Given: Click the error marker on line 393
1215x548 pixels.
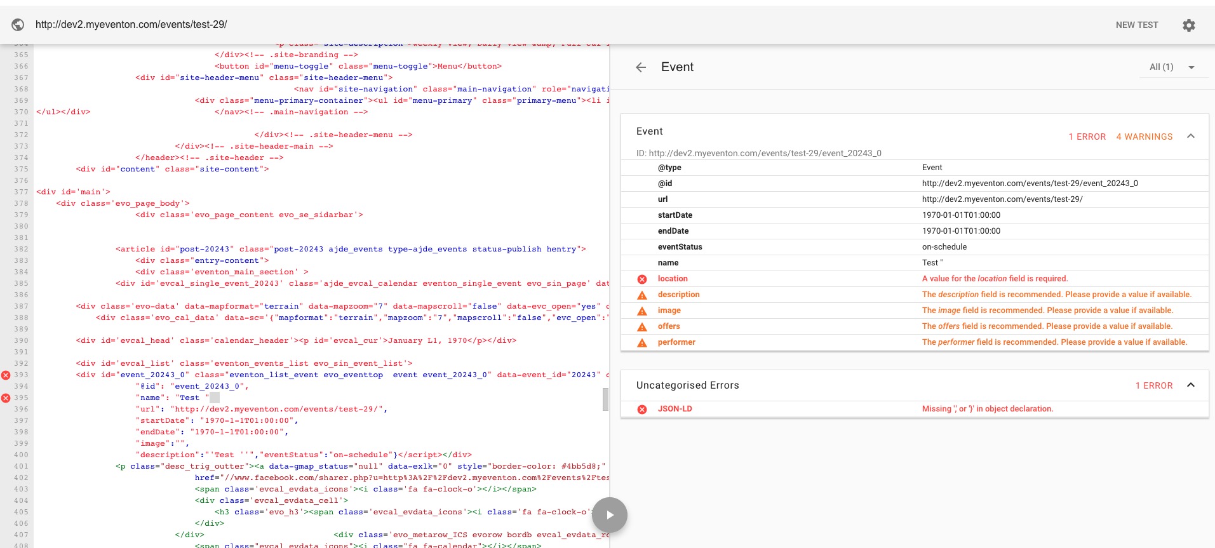Looking at the screenshot, I should click(6, 375).
